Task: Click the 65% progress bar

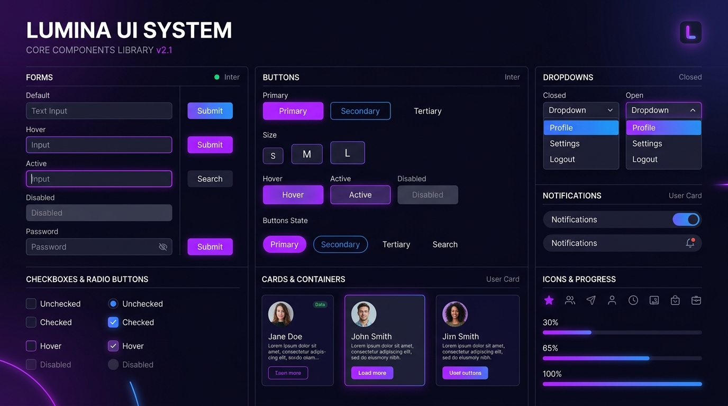Action: 622,358
